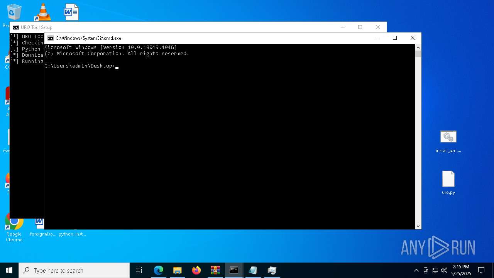Open the last taskbar app icon with the gear window
494x278 pixels.
(272, 270)
